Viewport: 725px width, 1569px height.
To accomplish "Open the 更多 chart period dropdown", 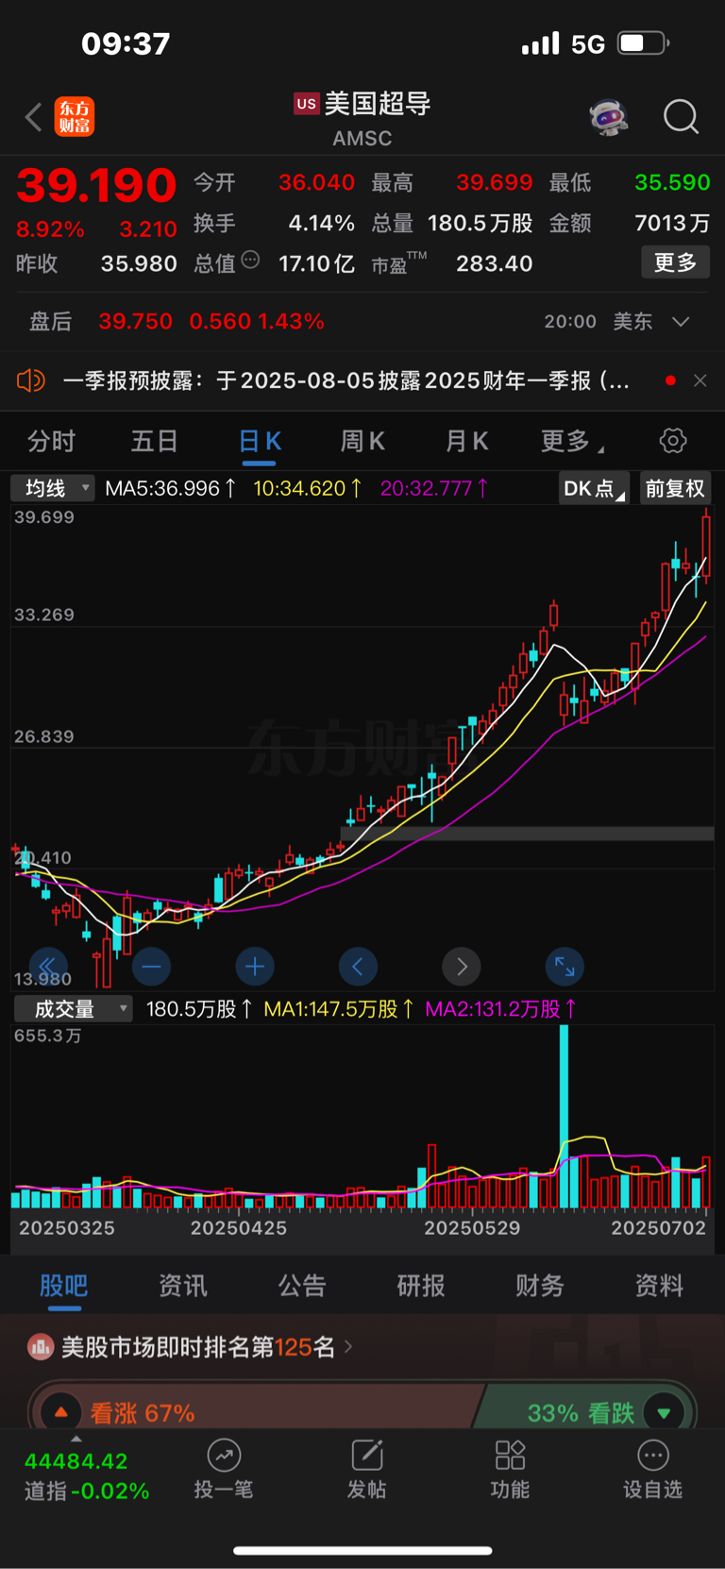I will point(572,441).
